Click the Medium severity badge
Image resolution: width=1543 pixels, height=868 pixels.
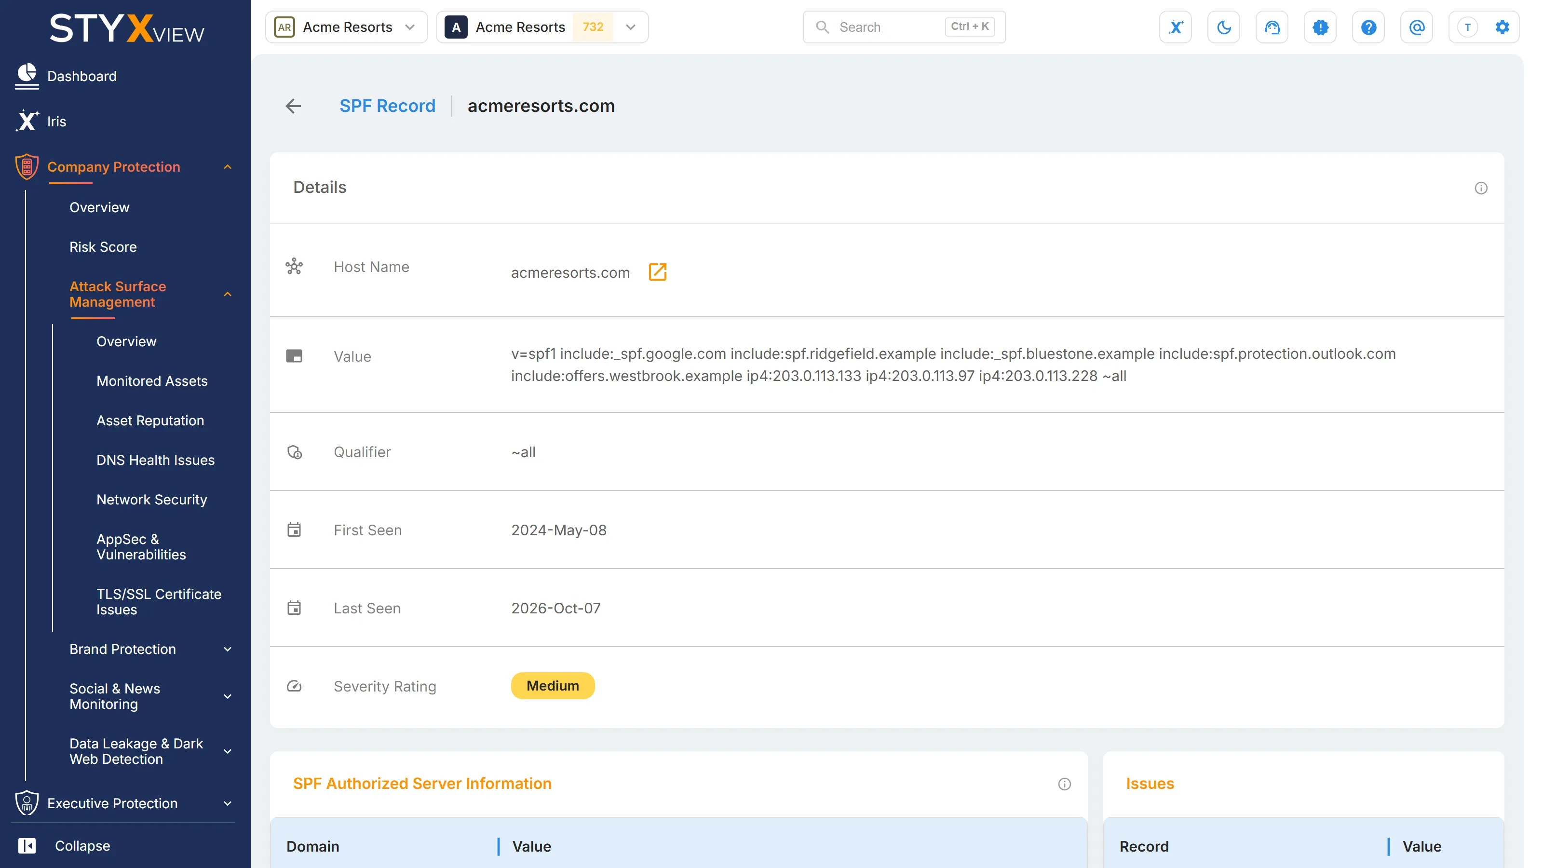coord(552,686)
